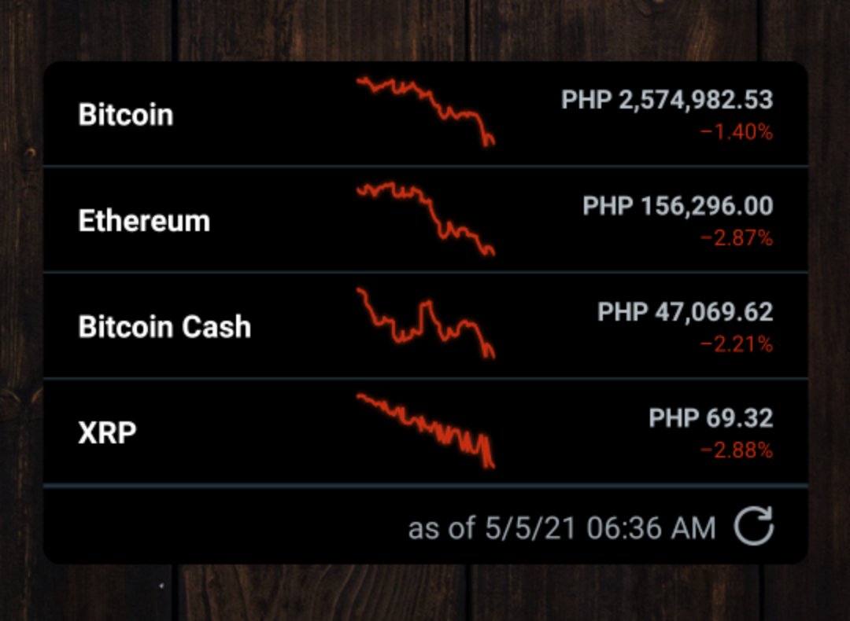Select Bitcoin Cash's −2.21% change value

(737, 344)
